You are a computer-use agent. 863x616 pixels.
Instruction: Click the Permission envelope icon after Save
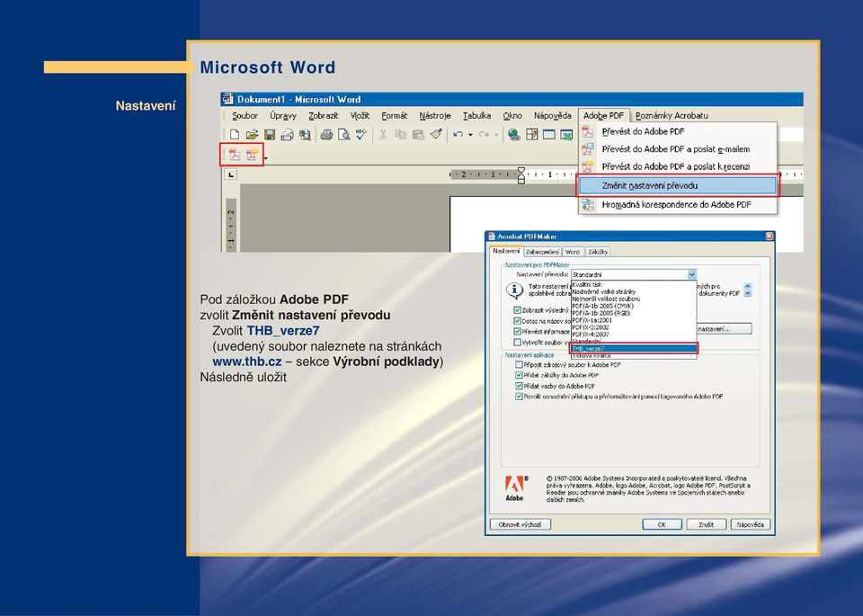pos(287,134)
